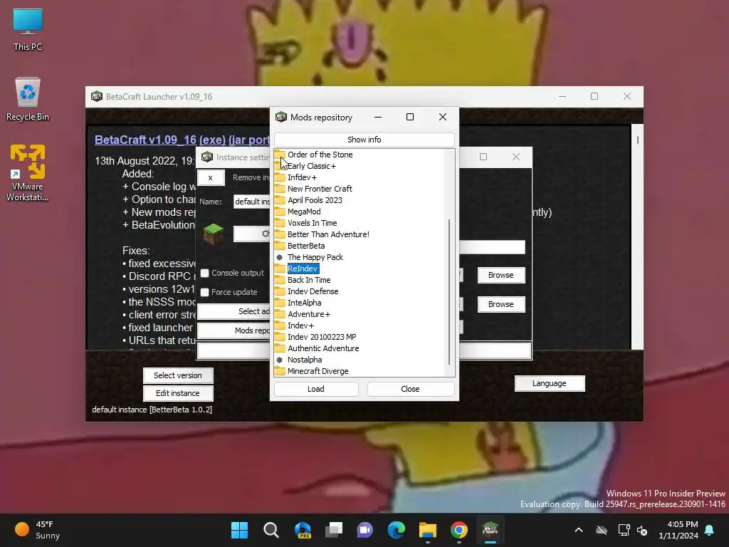Select Early Classic+ in mods list
This screenshot has width=729, height=547.
click(x=312, y=166)
